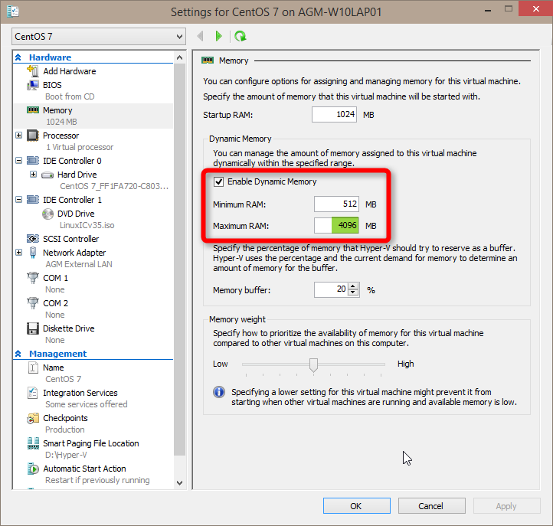Click the Smart Paging File Location icon
Image resolution: width=553 pixels, height=526 pixels.
pyautogui.click(x=33, y=443)
